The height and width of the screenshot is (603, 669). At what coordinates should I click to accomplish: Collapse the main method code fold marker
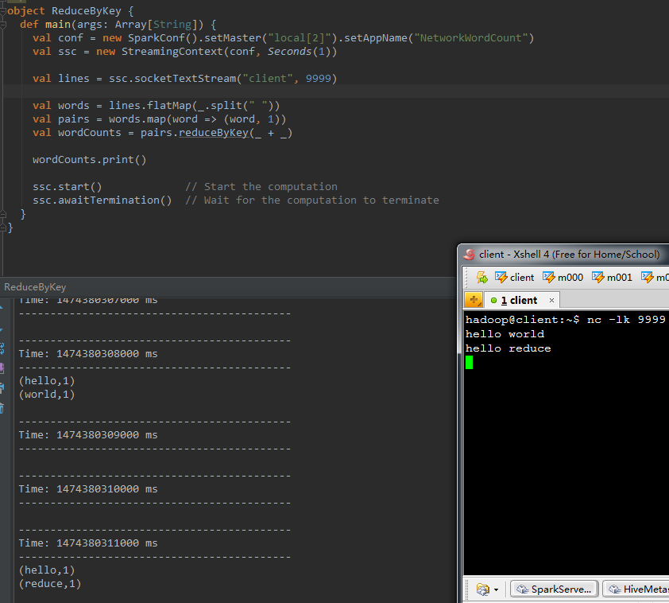5,25
